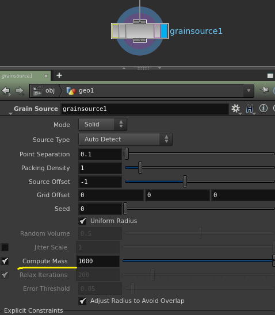Toggle the blue display flag on grainsource1 node
The width and height of the screenshot is (275, 315).
click(164, 31)
